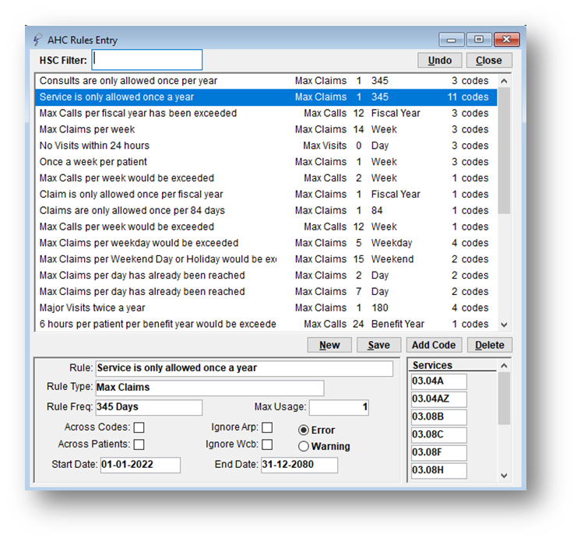Click the Delete button
The image size is (577, 541).
pos(490,345)
